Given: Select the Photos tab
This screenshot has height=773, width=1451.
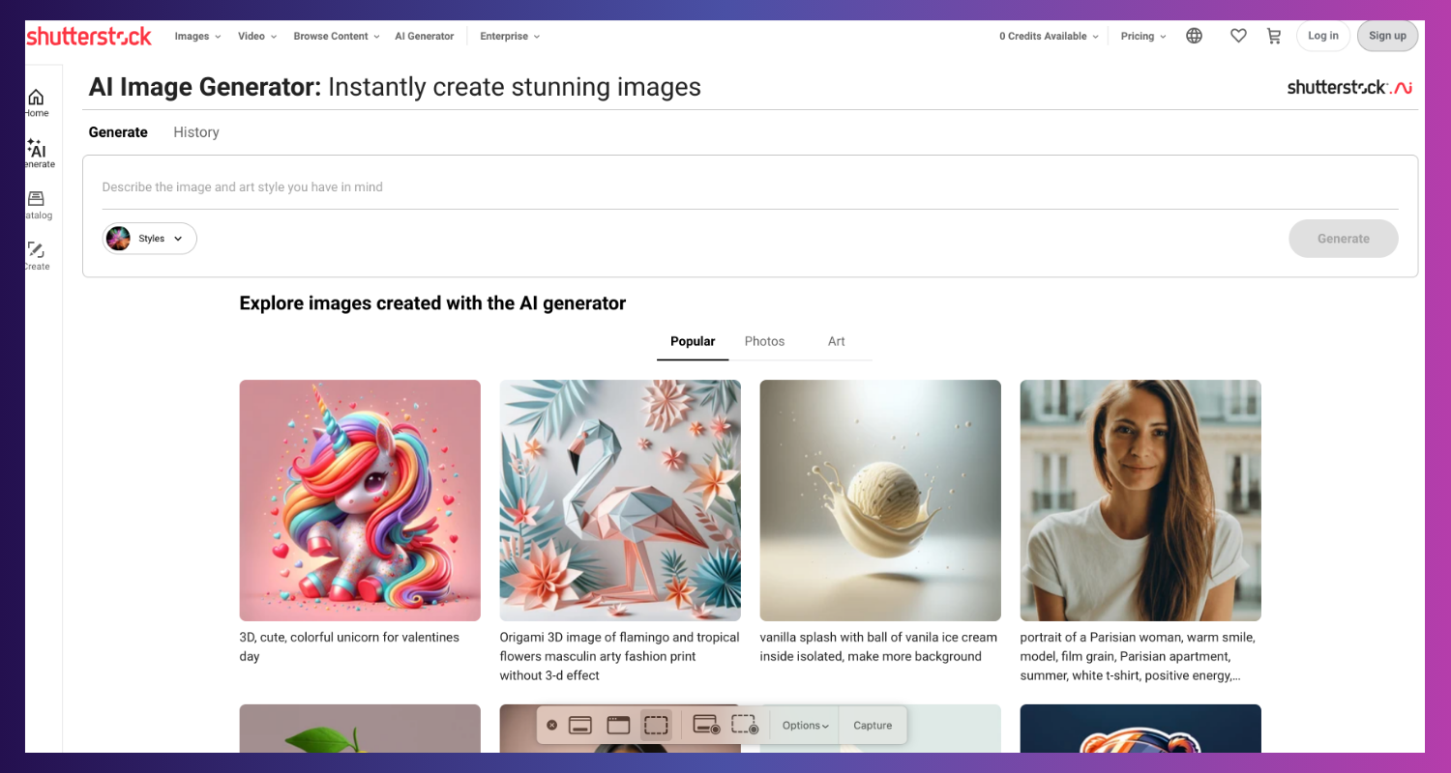Looking at the screenshot, I should [764, 341].
